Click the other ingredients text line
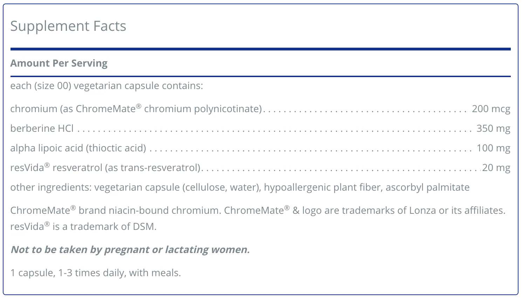The width and height of the screenshot is (522, 300). coord(240,187)
